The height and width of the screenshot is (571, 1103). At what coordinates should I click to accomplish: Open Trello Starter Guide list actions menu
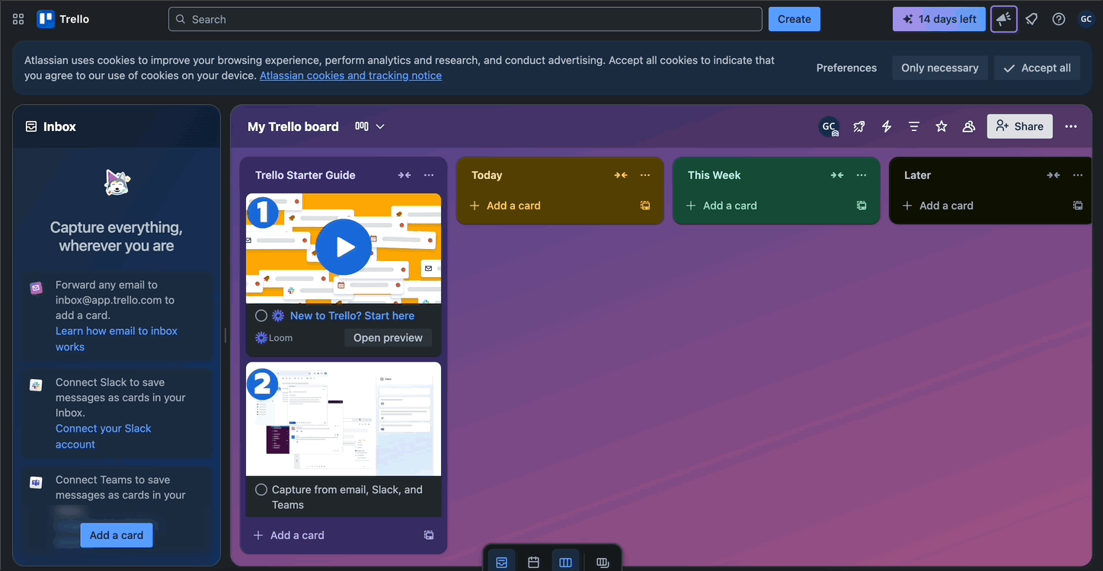click(429, 175)
